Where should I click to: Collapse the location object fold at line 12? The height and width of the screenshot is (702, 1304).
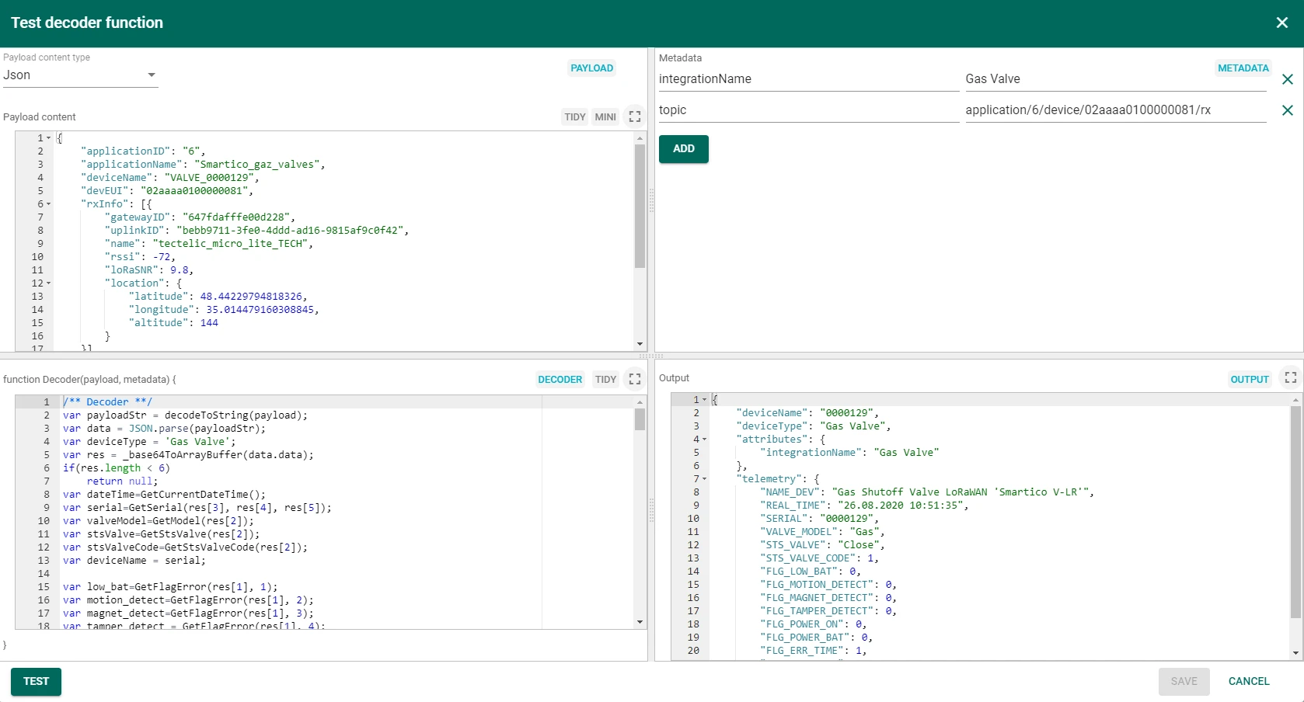point(49,283)
